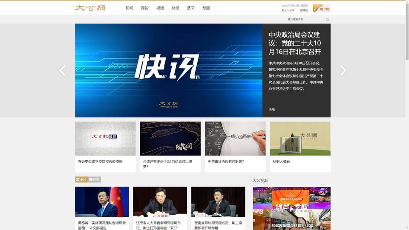This screenshot has width=409, height=230.
Task: Click the search magnifier icon
Action: [x=327, y=19]
